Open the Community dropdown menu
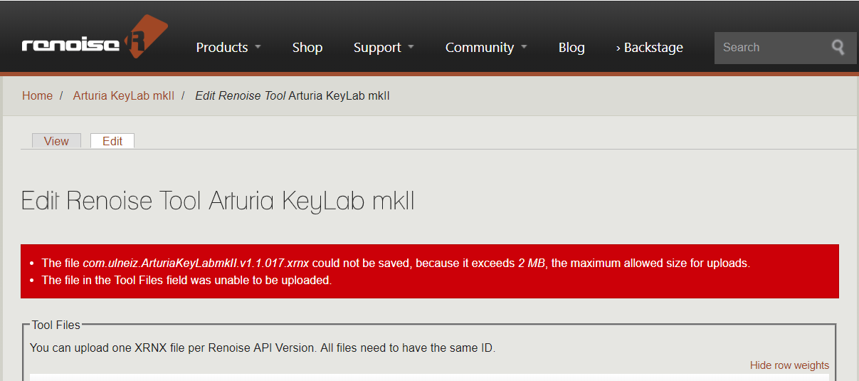This screenshot has height=381, width=859. (486, 48)
